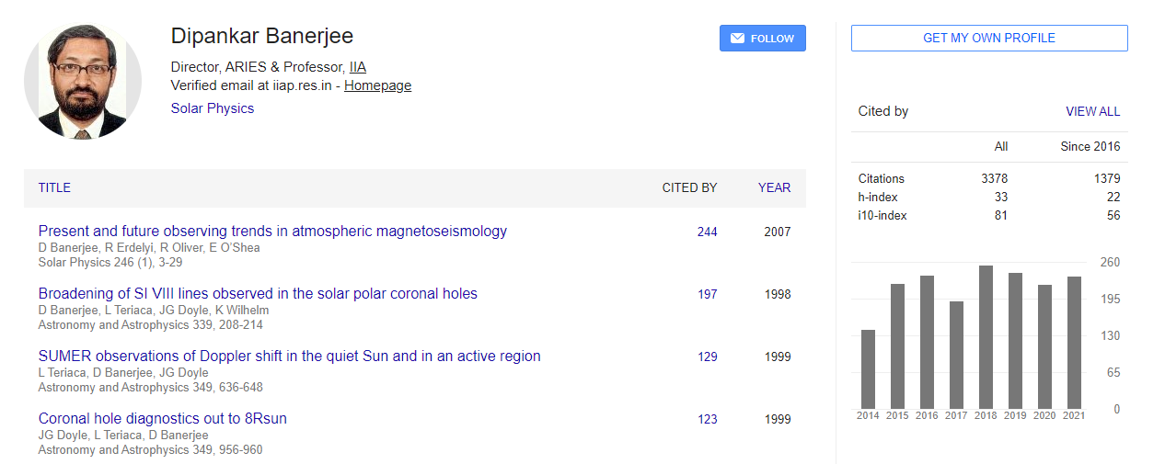Click the 2018 bar in citation chart
Image resolution: width=1165 pixels, height=464 pixels.
(986, 337)
